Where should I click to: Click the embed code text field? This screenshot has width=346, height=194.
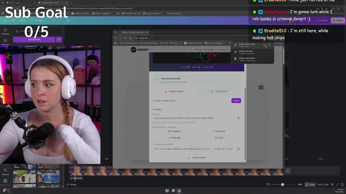click(x=194, y=149)
